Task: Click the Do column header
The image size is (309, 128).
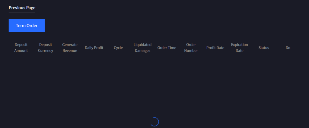Action: coord(288,48)
